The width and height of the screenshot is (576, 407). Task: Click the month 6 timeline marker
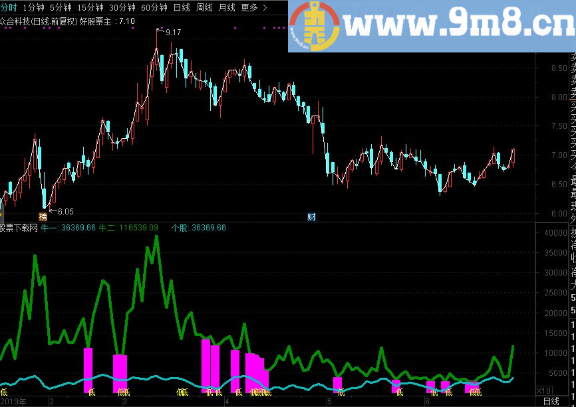pyautogui.click(x=427, y=402)
